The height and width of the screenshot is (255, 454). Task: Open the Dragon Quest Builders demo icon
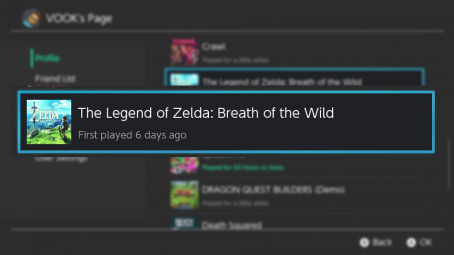click(184, 195)
